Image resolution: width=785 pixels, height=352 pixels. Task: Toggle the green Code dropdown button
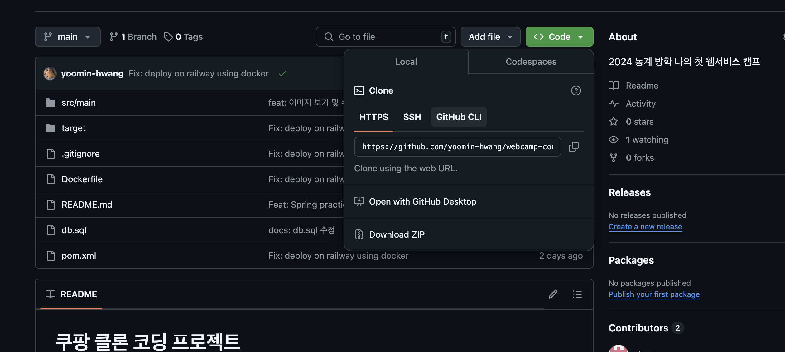559,37
